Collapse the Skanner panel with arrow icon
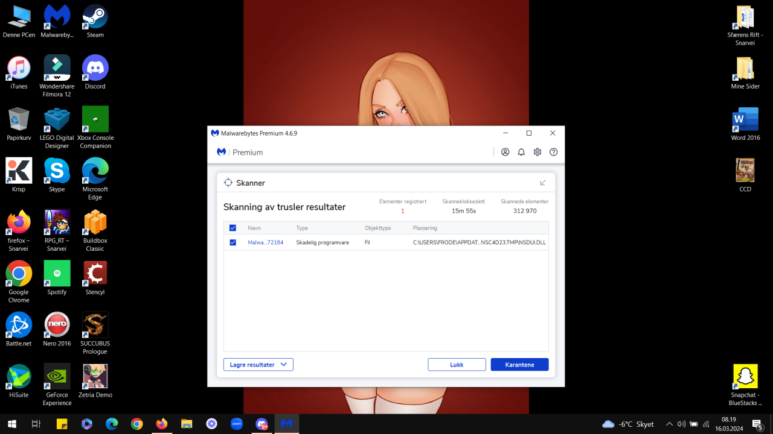Screen dimensions: 773x434 coord(542,183)
